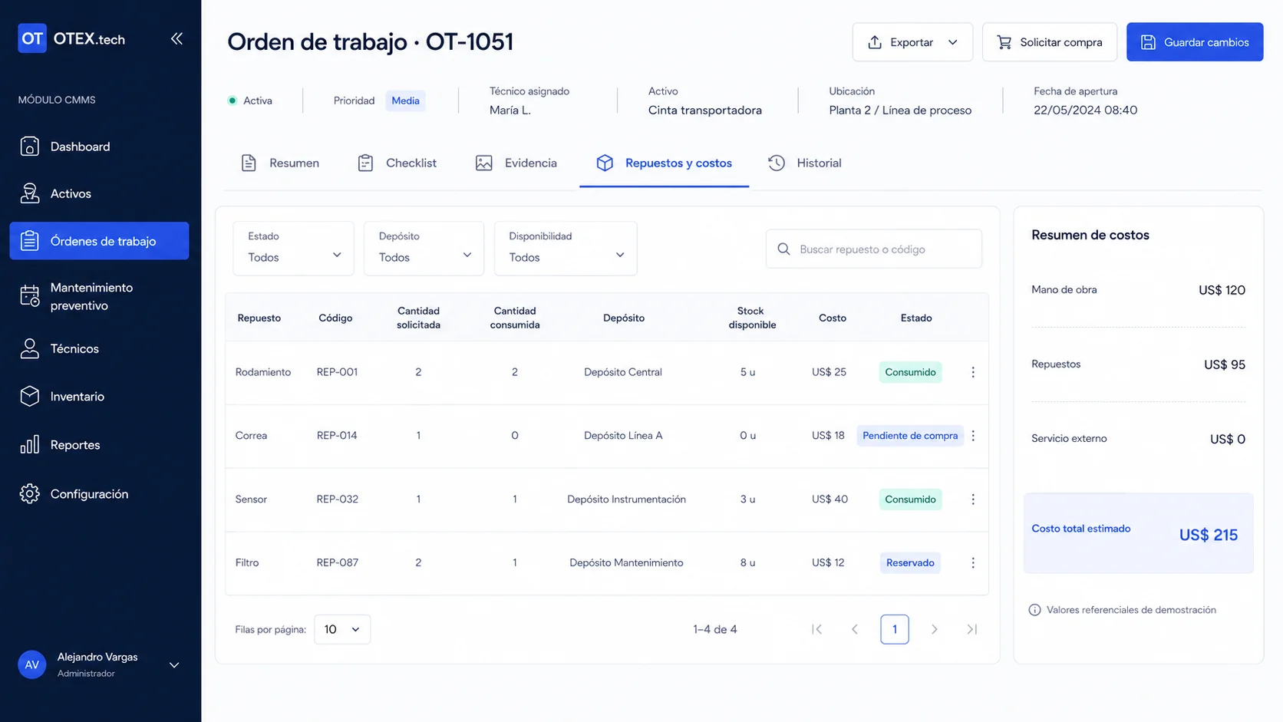Click the Solicitar compra button
The width and height of the screenshot is (1283, 722).
1050,42
